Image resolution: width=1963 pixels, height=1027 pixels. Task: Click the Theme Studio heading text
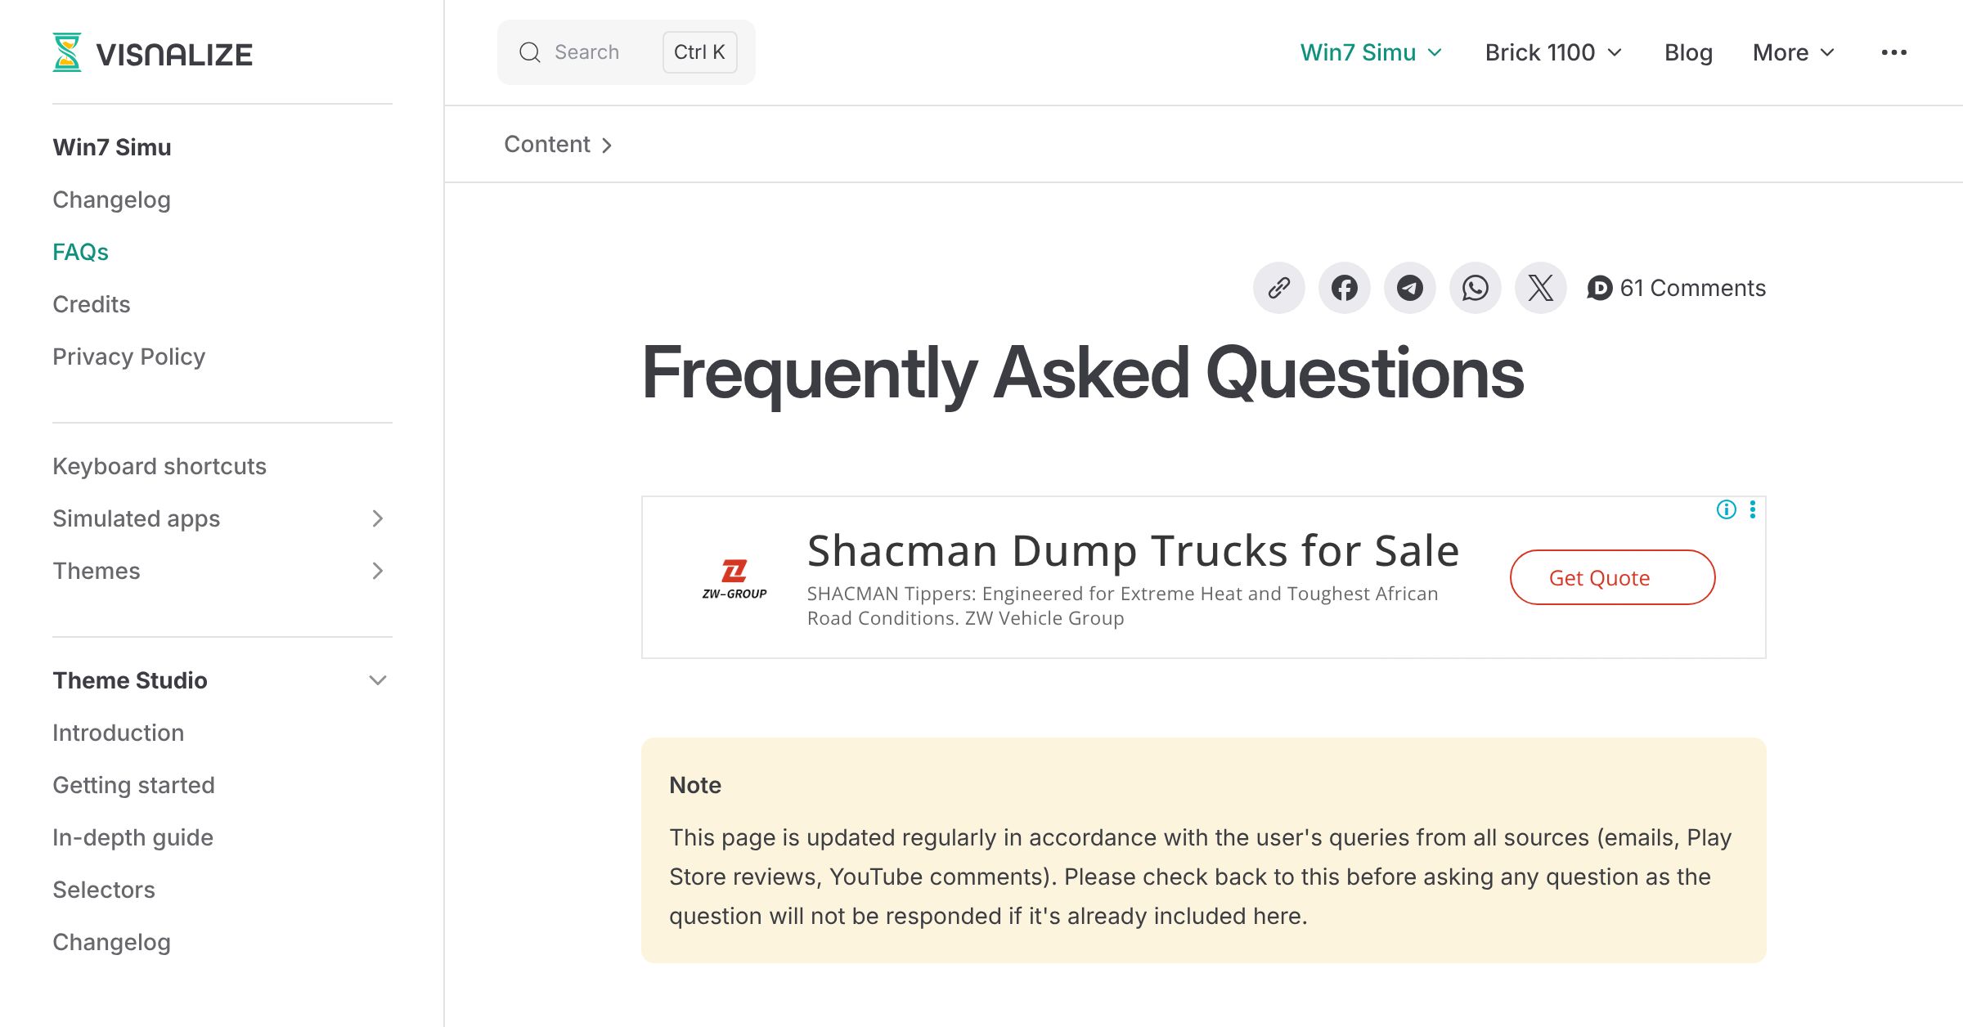[130, 680]
